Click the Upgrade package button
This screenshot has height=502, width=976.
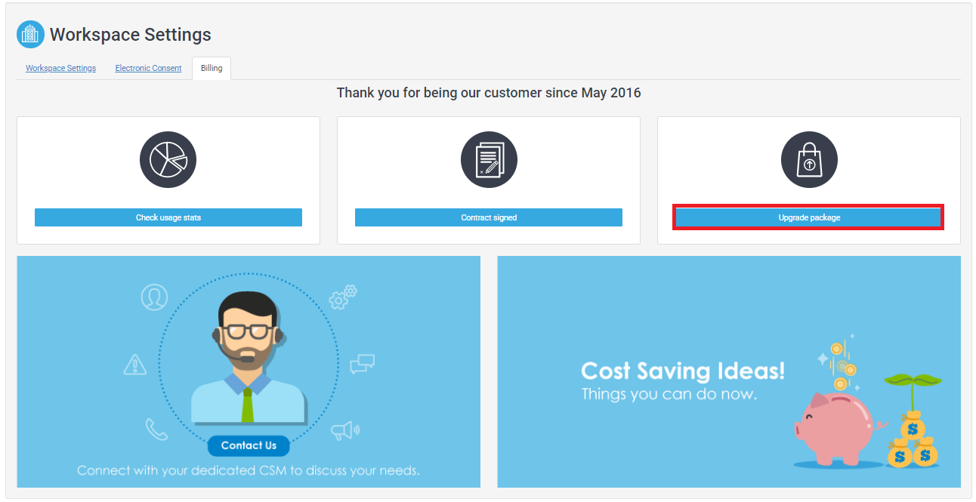coord(809,217)
